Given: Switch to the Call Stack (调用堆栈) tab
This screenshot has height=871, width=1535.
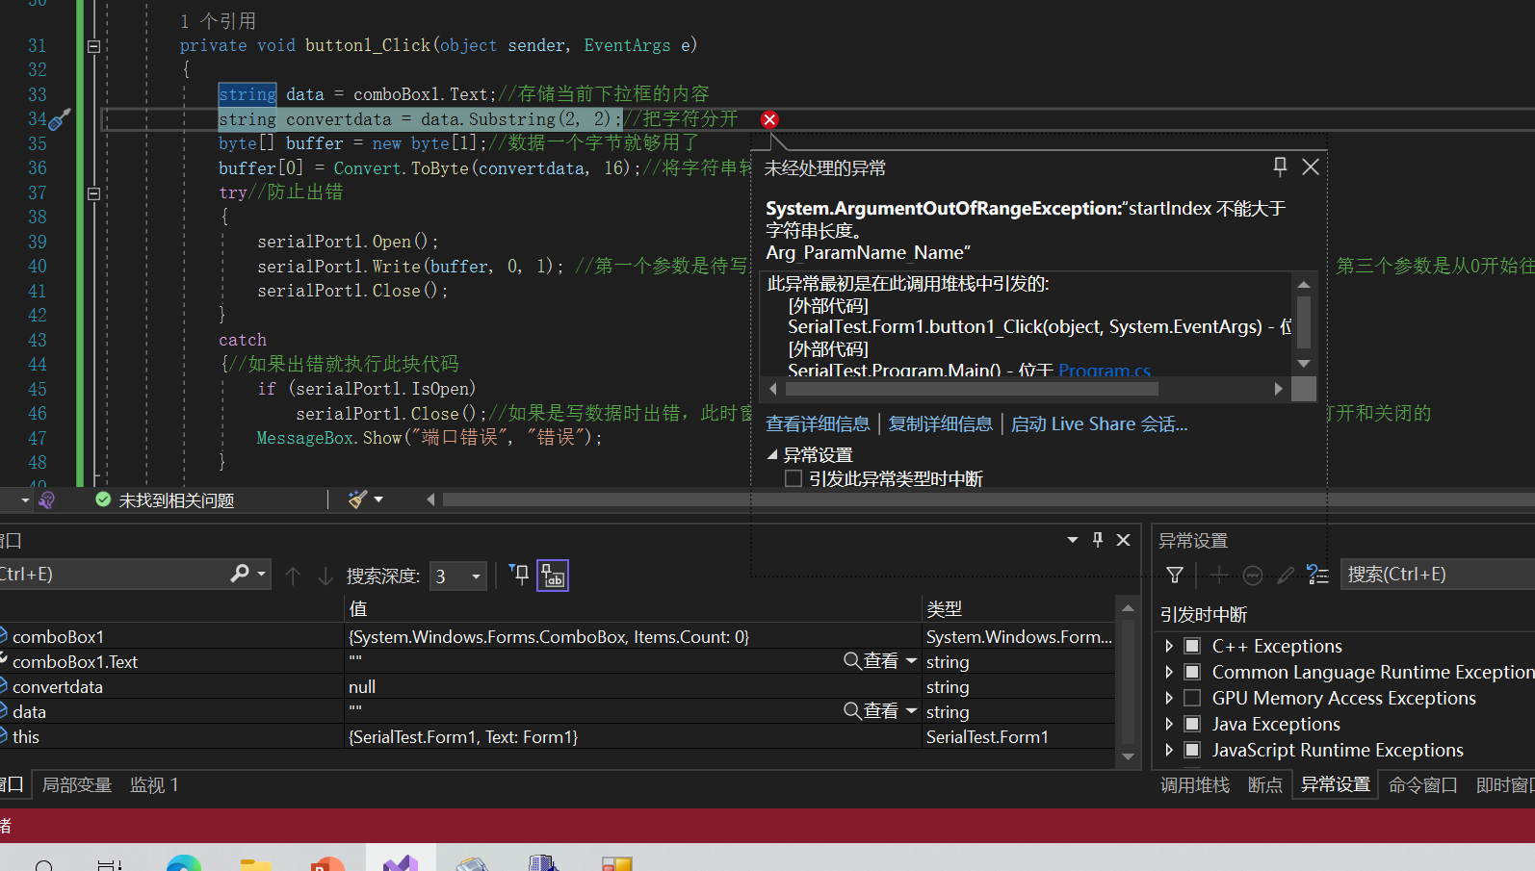Looking at the screenshot, I should [1195, 785].
